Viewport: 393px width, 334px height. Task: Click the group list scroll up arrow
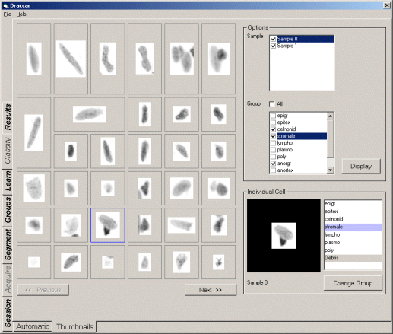click(x=331, y=116)
